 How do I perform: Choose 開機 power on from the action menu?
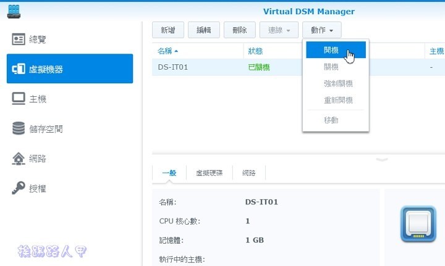coord(336,50)
